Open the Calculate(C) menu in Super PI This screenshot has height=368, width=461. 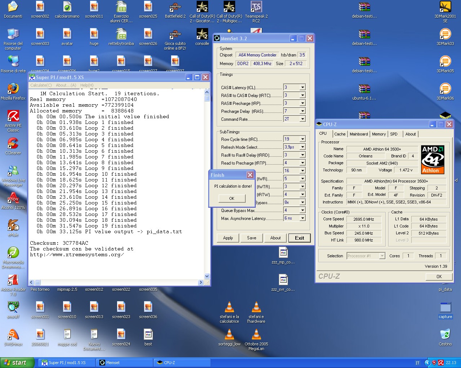41,85
